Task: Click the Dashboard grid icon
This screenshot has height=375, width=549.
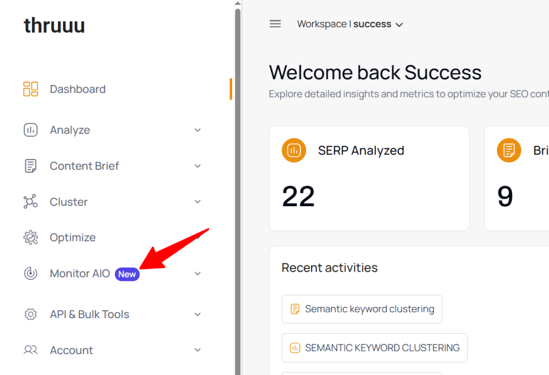Action: (31, 89)
